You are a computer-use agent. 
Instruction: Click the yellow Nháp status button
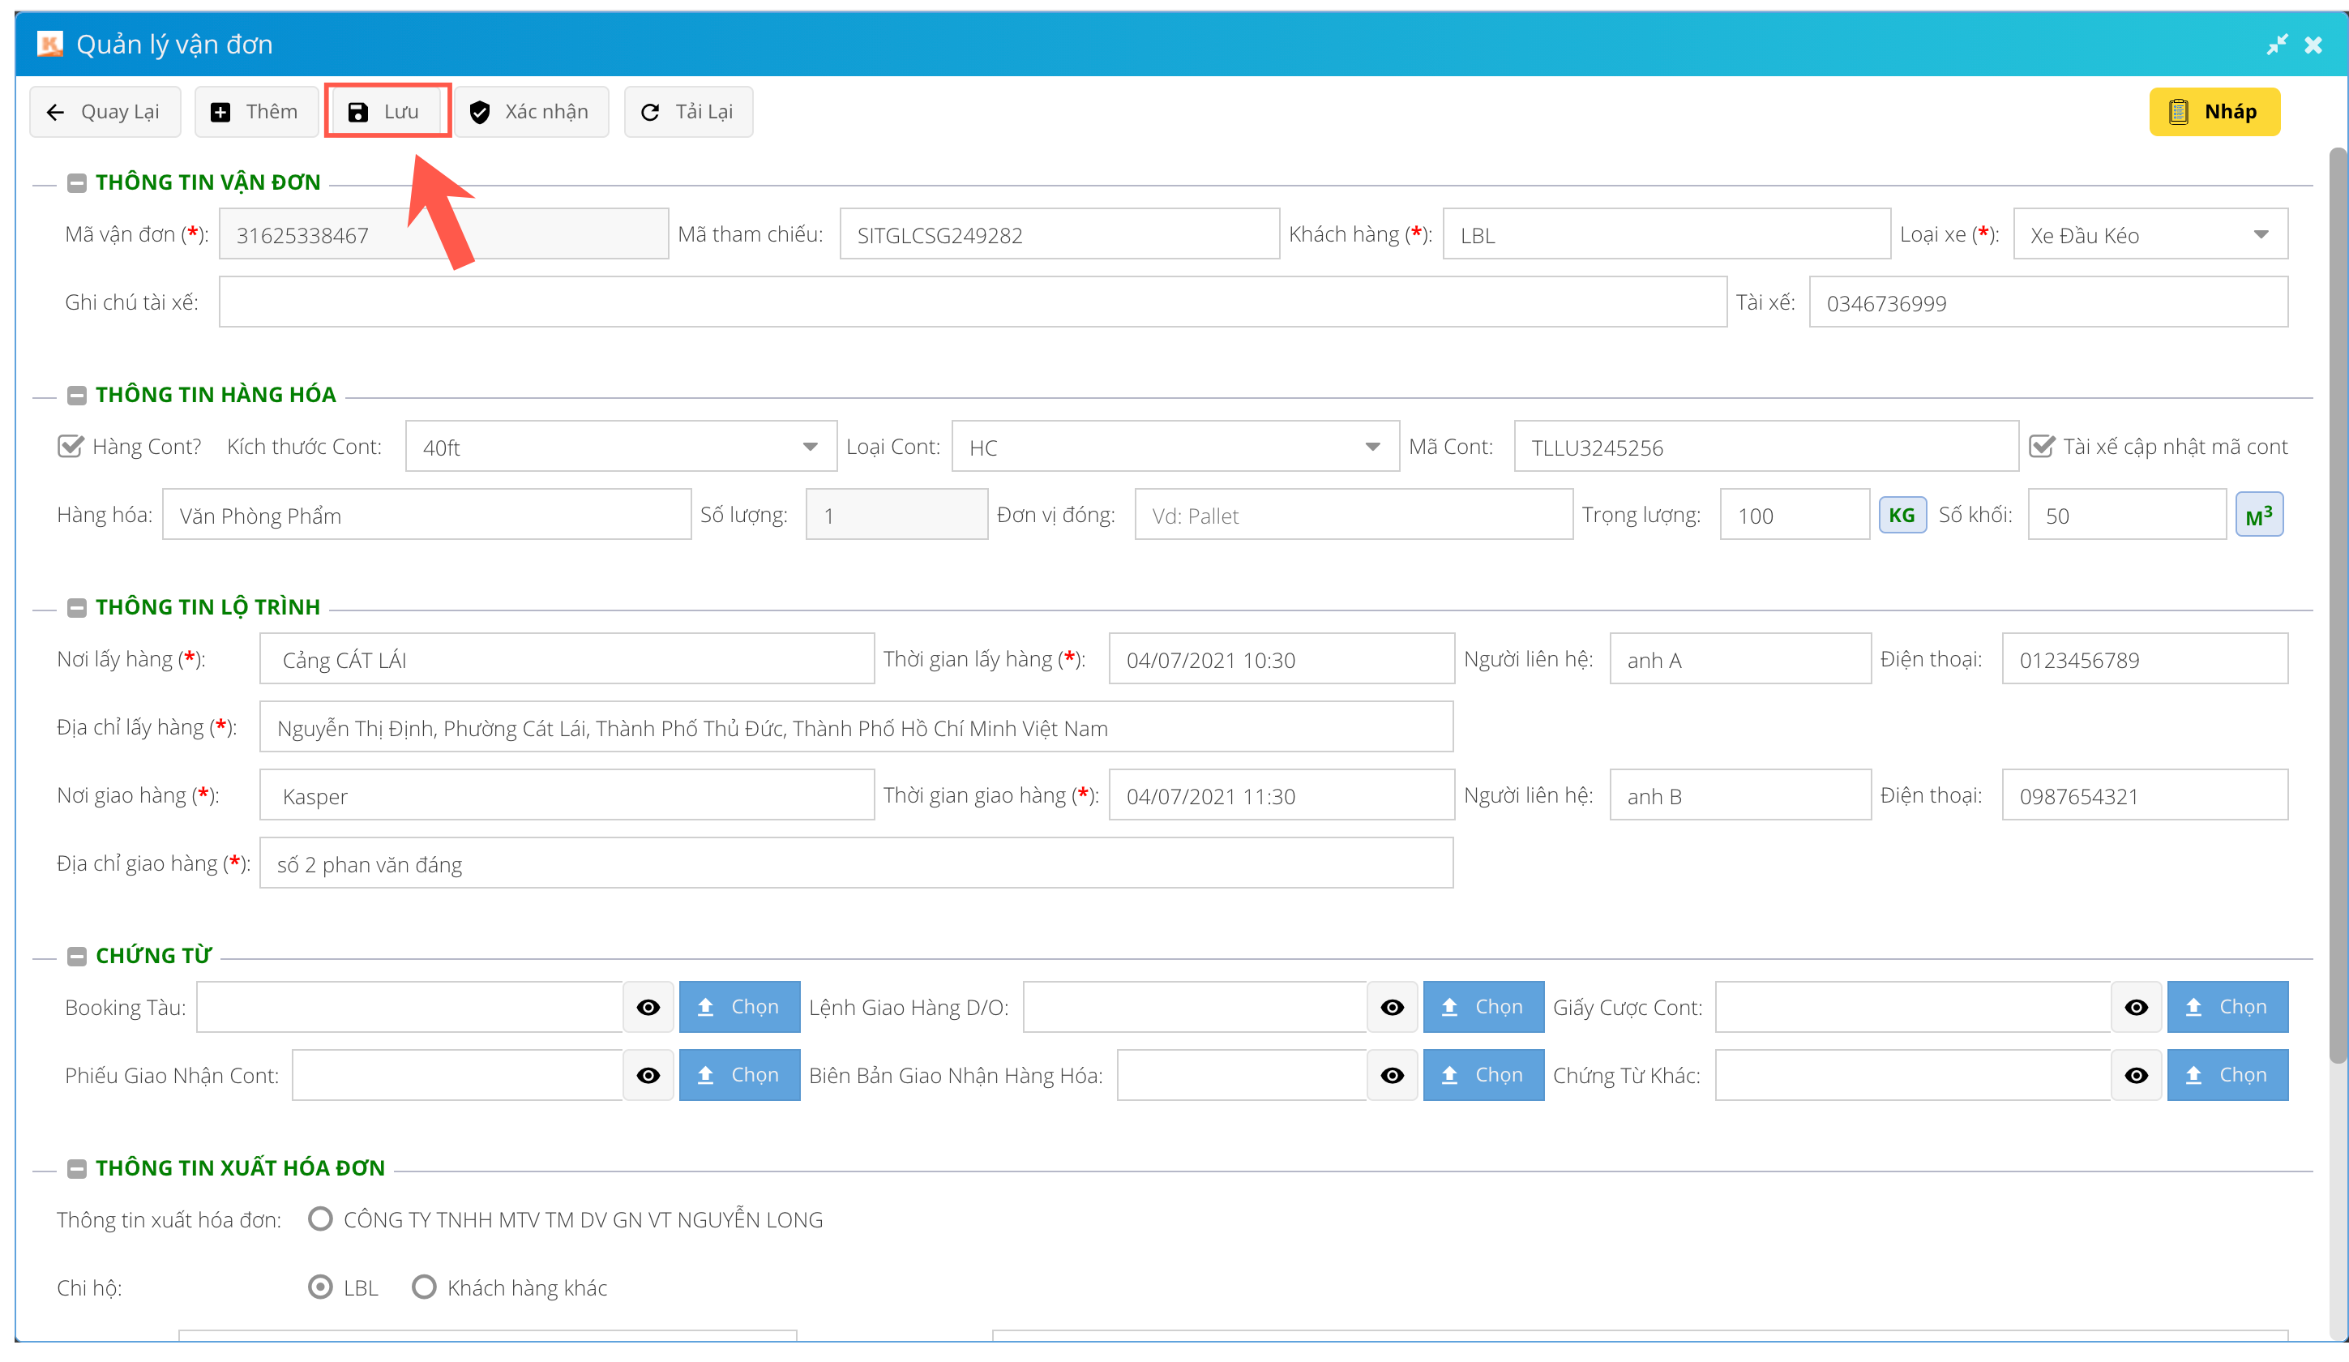2214,112
